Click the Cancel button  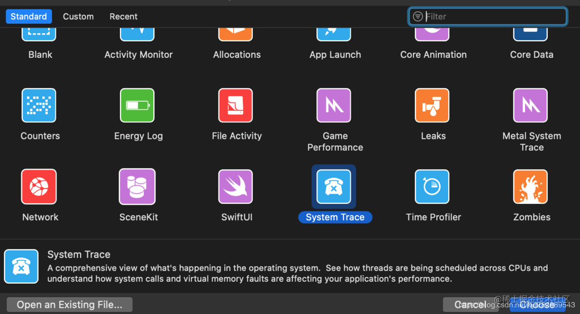[471, 305]
